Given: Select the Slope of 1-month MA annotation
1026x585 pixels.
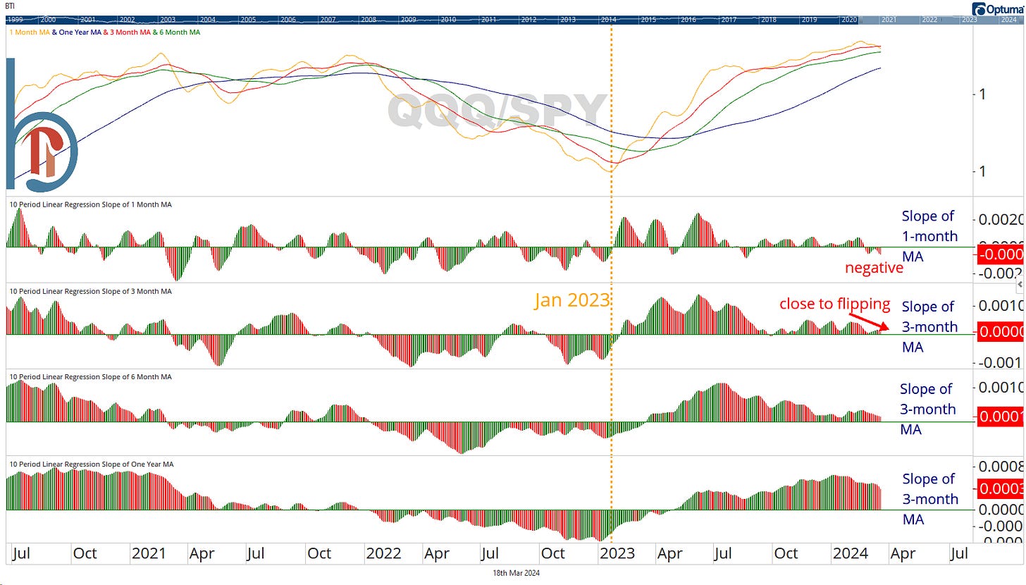Looking at the screenshot, I should tap(929, 237).
